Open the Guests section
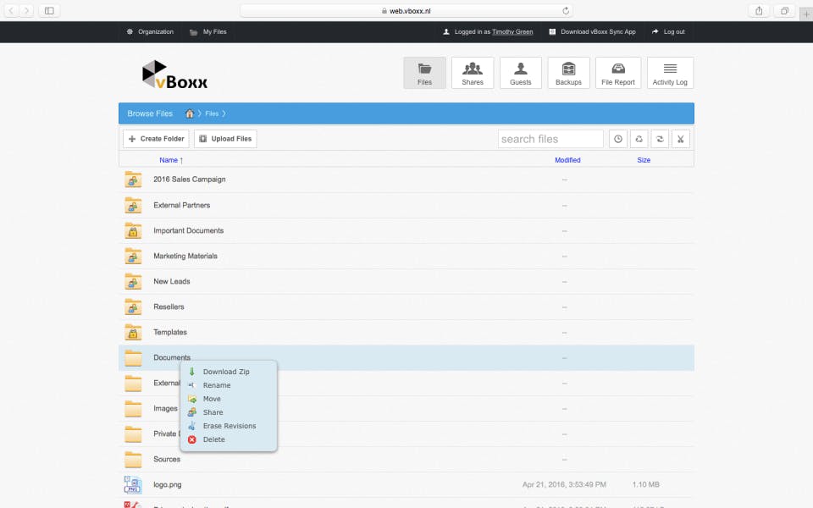This screenshot has width=813, height=508. pyautogui.click(x=521, y=73)
